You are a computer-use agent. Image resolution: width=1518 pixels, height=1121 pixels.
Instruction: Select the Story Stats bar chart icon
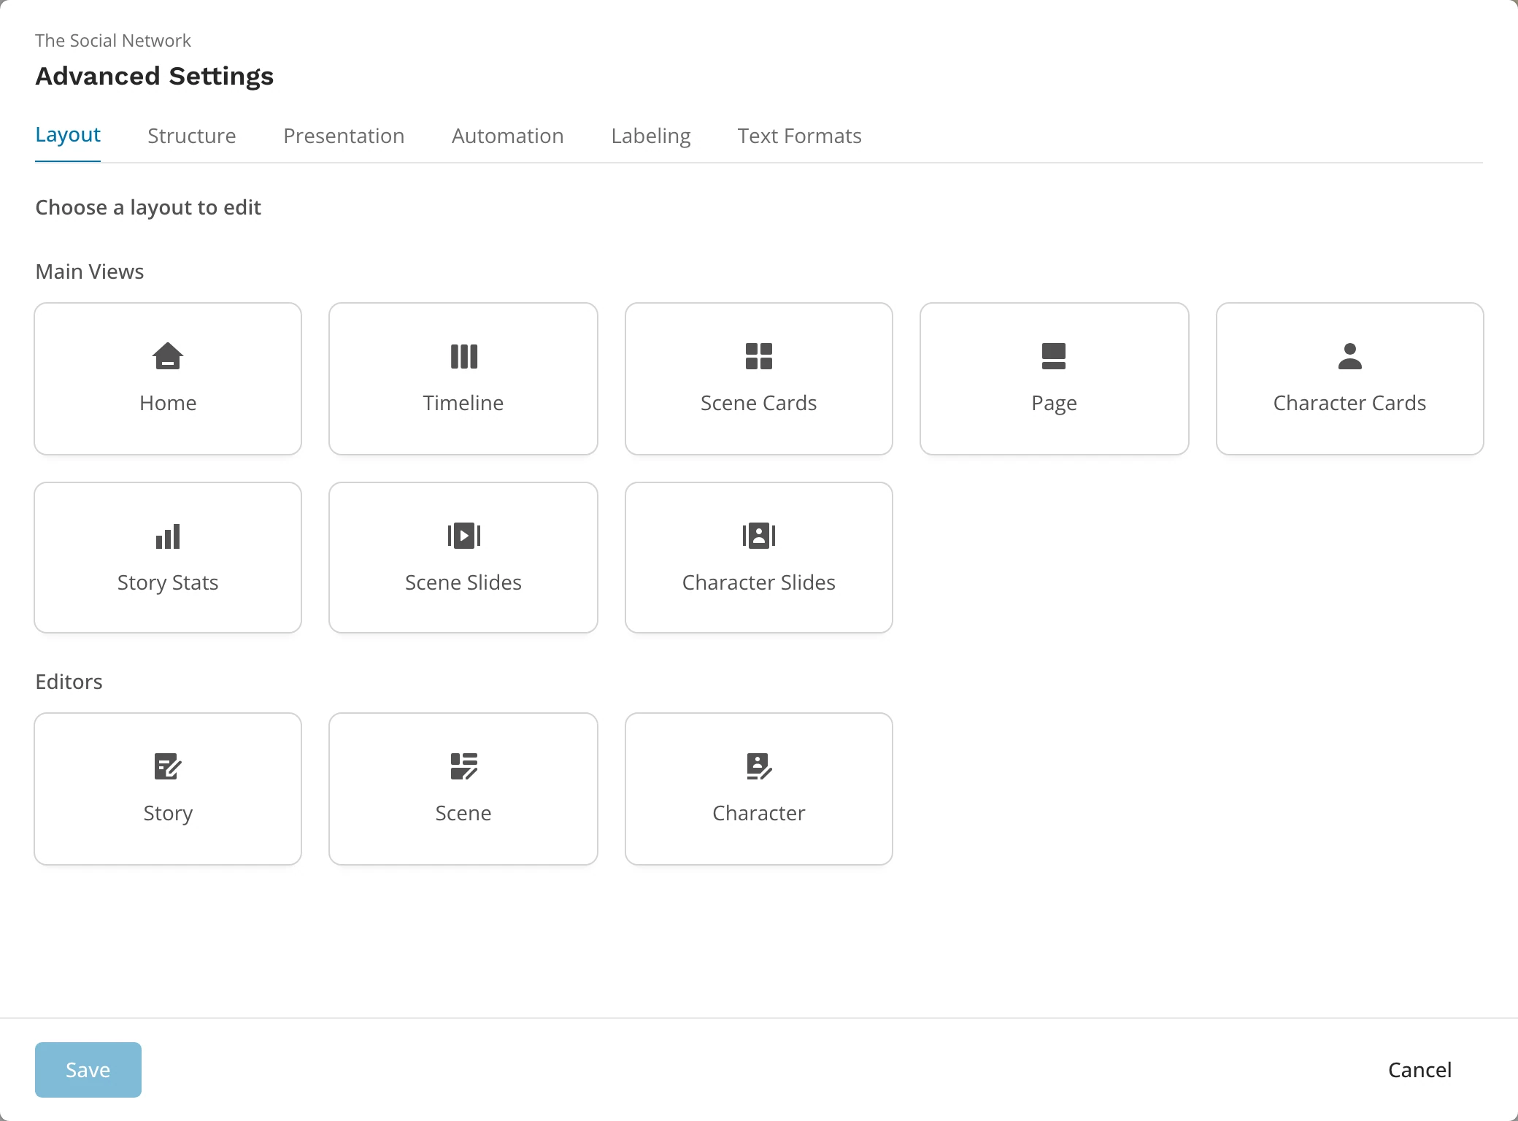point(168,536)
